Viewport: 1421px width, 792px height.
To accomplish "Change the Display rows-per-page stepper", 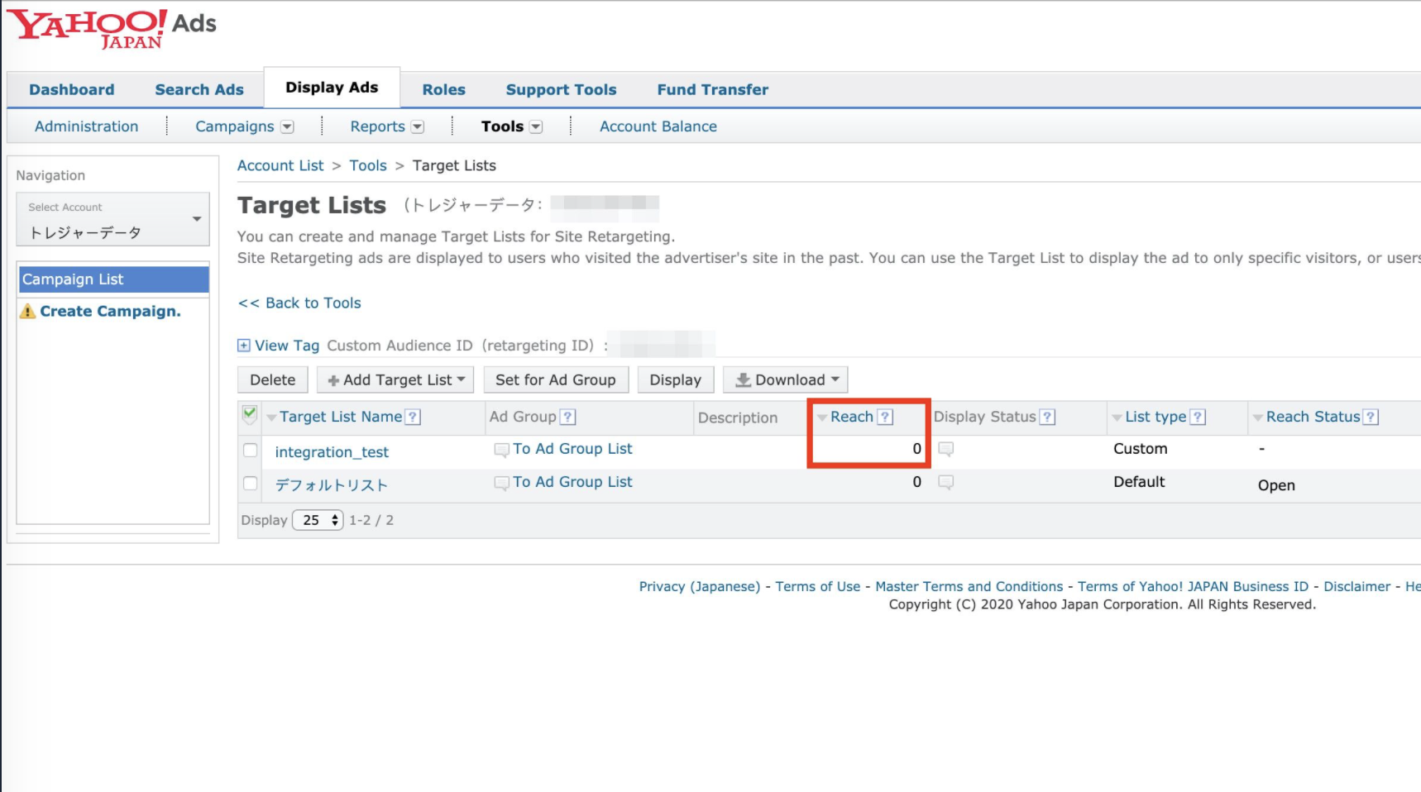I will [318, 520].
